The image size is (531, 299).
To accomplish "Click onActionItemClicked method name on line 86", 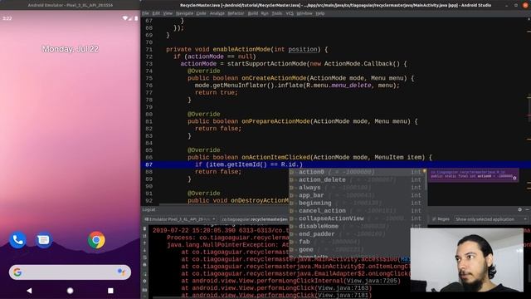I will click(x=275, y=157).
